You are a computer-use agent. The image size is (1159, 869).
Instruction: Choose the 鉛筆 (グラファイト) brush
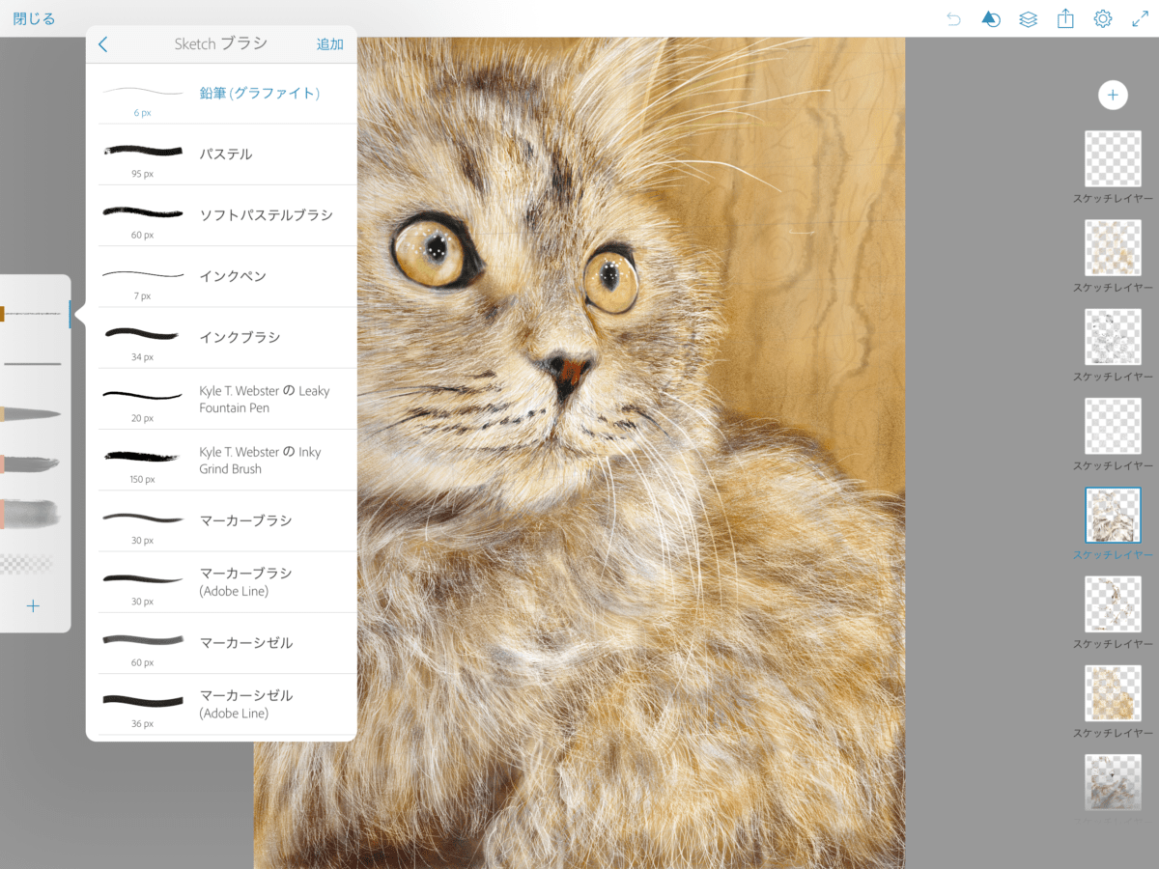pyautogui.click(x=221, y=94)
